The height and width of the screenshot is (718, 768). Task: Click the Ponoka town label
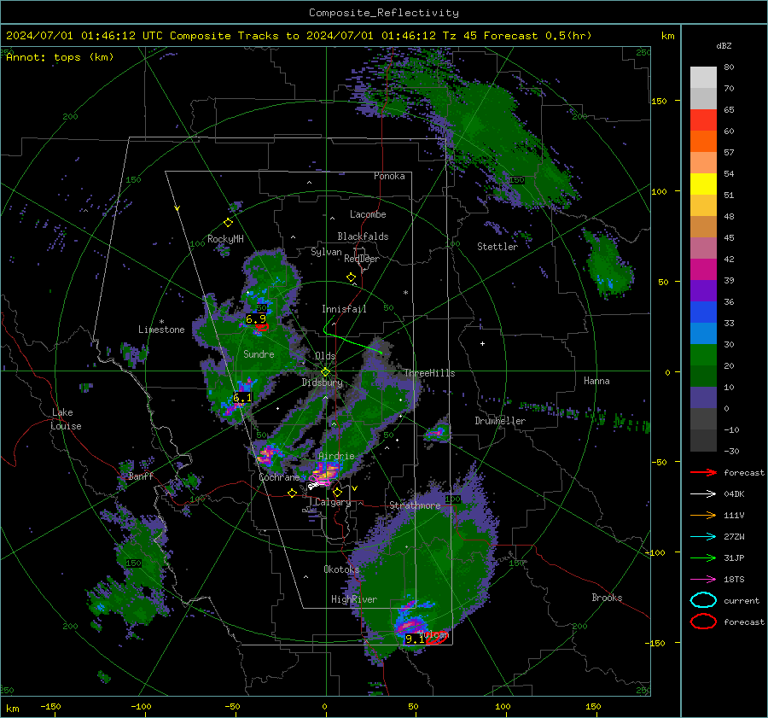[389, 176]
